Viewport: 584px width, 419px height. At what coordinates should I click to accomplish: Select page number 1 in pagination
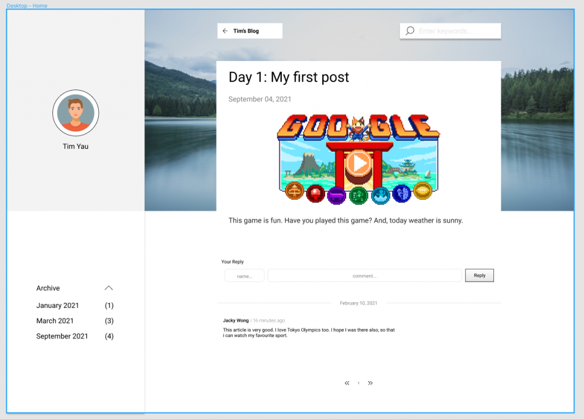(x=359, y=383)
